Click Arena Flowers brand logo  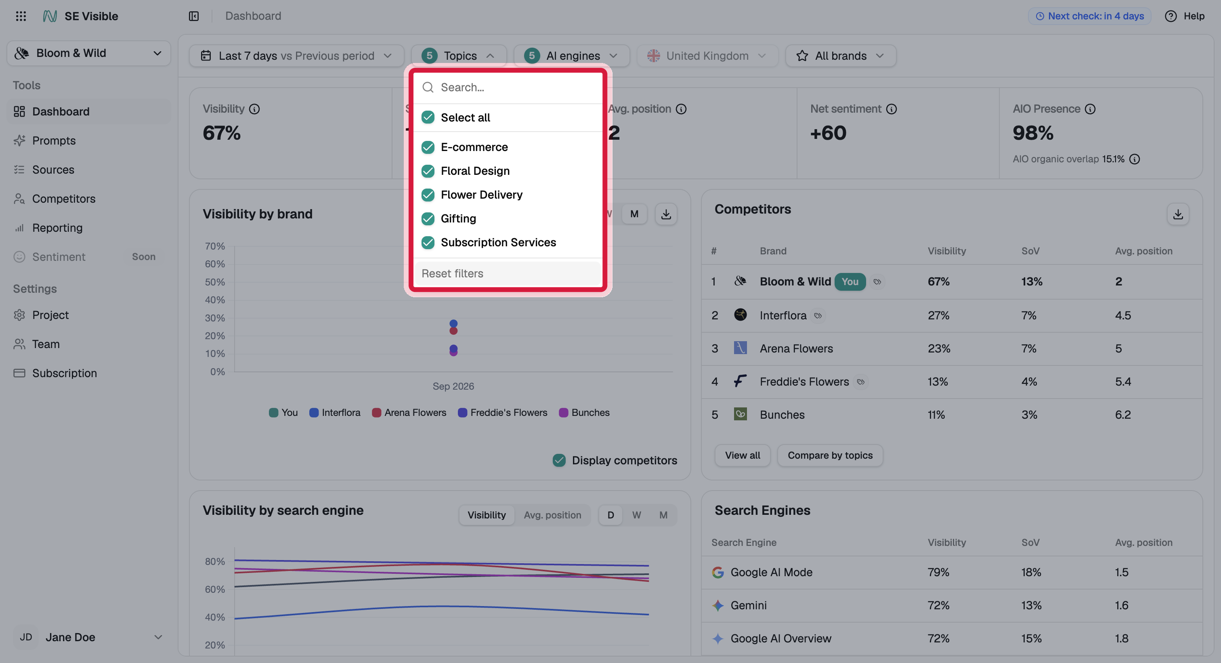[x=741, y=348]
